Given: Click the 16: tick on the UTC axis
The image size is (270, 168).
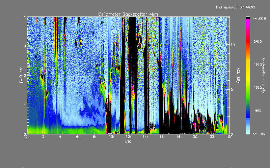Looking at the screenshot, I should pos(162,137).
